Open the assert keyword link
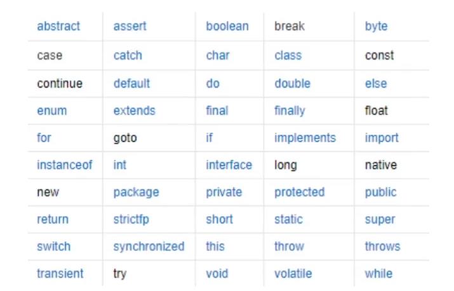Viewport: 454px width, 291px height. coord(130,27)
